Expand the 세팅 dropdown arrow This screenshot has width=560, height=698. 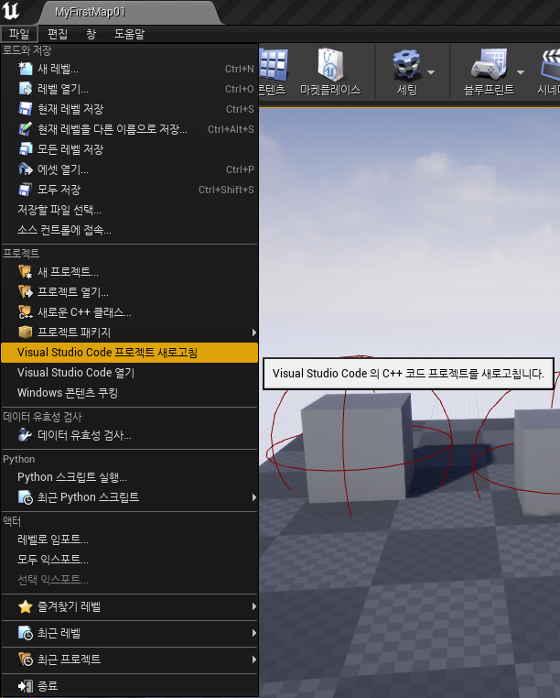(431, 72)
